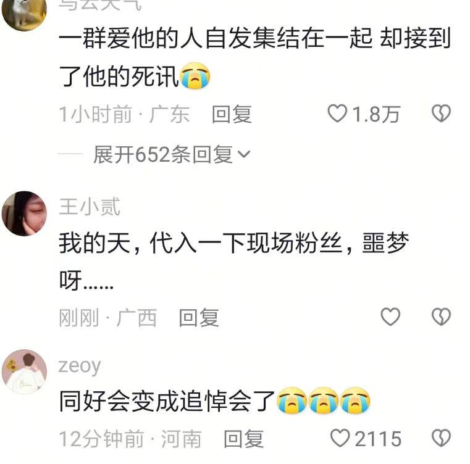Tap broken heart on 王小贰's comment
Image resolution: width=470 pixels, height=464 pixels.
441,317
